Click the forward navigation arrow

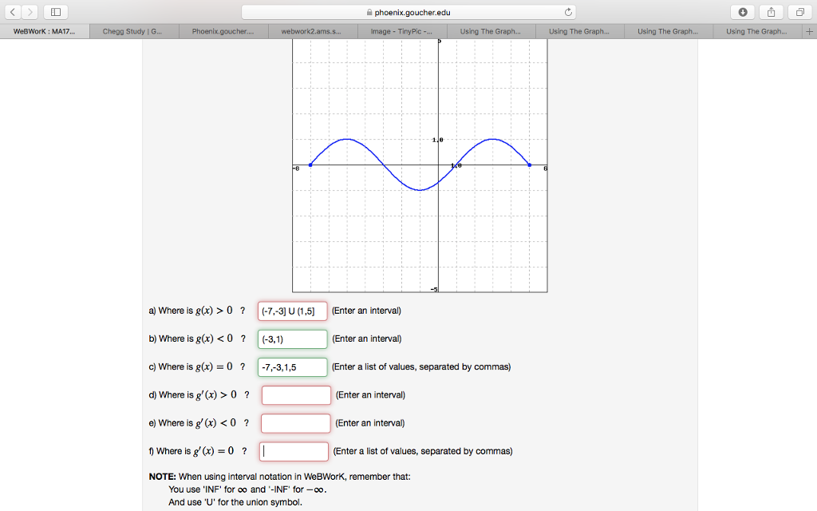(30, 12)
